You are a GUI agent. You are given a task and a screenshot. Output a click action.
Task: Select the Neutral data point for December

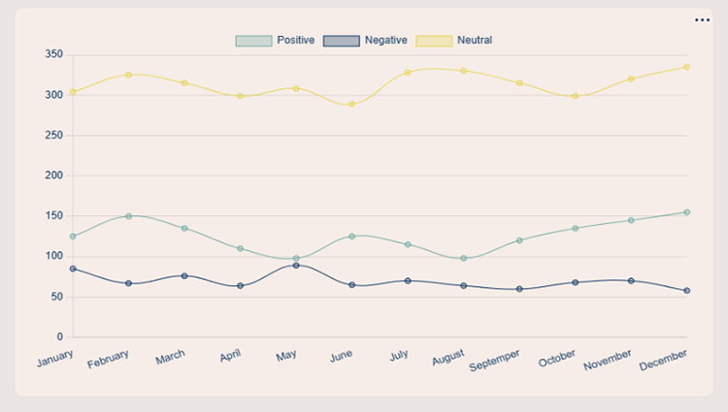click(x=687, y=67)
